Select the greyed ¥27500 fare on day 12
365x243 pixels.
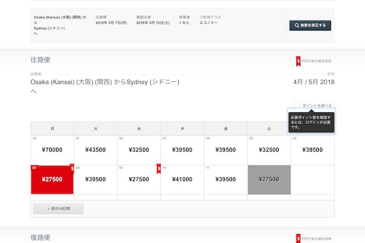tap(269, 180)
